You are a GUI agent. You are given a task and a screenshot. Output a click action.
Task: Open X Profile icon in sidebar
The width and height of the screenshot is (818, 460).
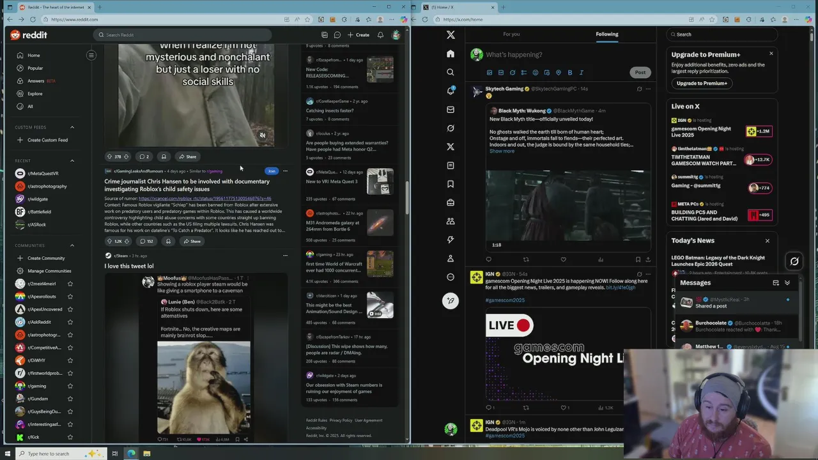coord(451,258)
